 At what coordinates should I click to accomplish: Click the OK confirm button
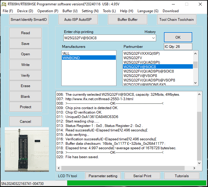point(178,37)
